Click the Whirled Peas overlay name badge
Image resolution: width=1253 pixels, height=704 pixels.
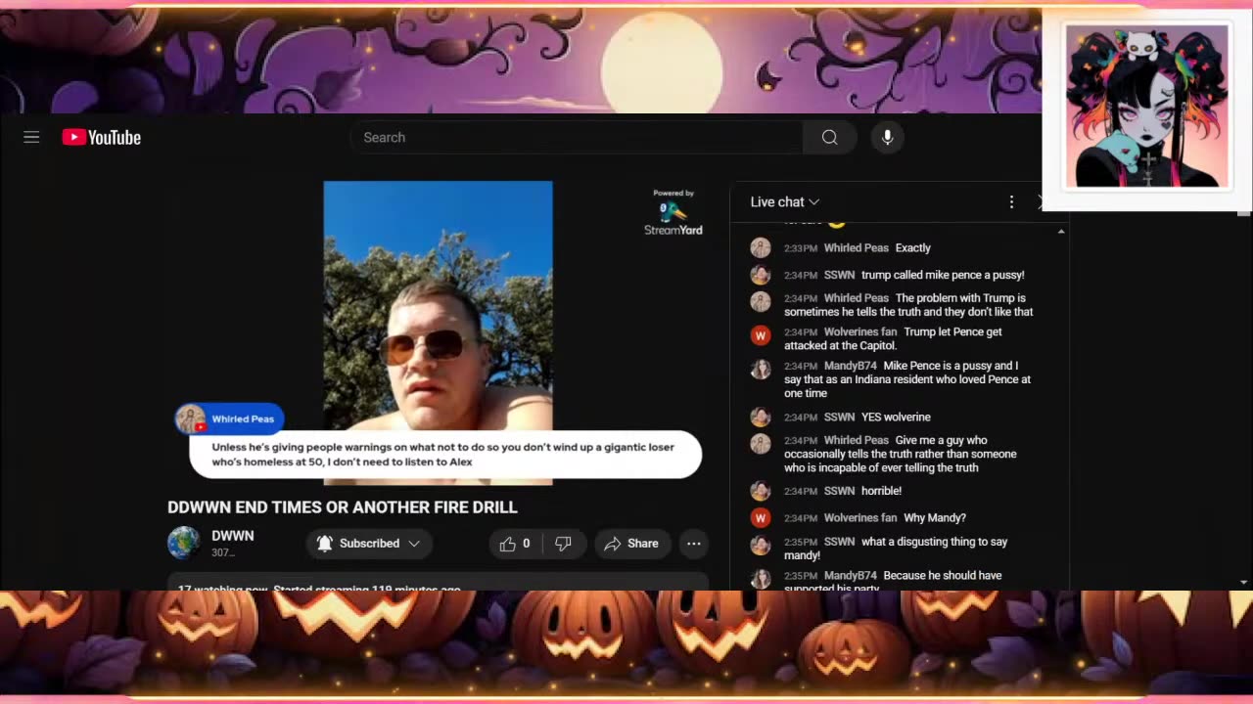[230, 418]
